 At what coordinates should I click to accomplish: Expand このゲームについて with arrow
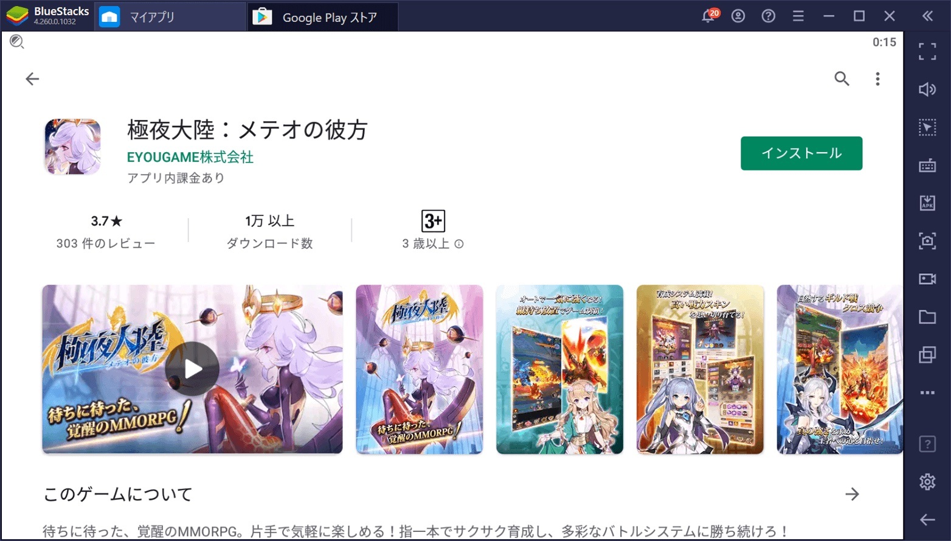click(852, 494)
